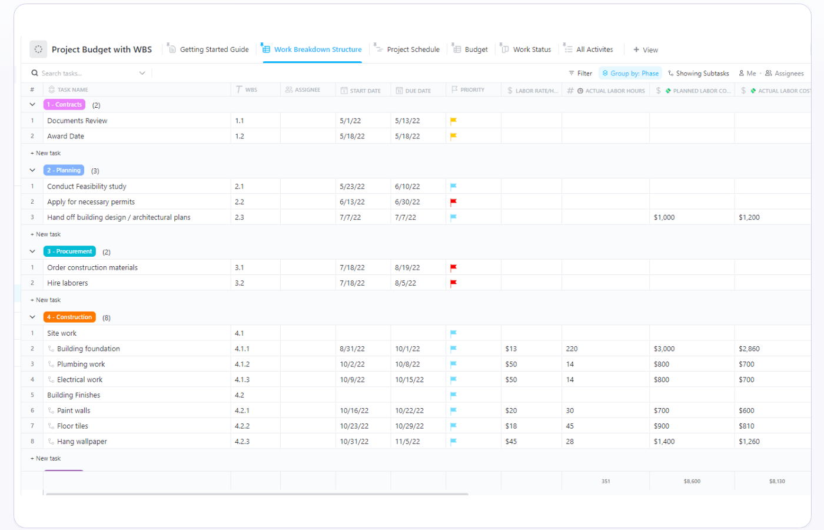This screenshot has width=824, height=530.
Task: Click the Project Budget workspace icon
Action: (38, 49)
